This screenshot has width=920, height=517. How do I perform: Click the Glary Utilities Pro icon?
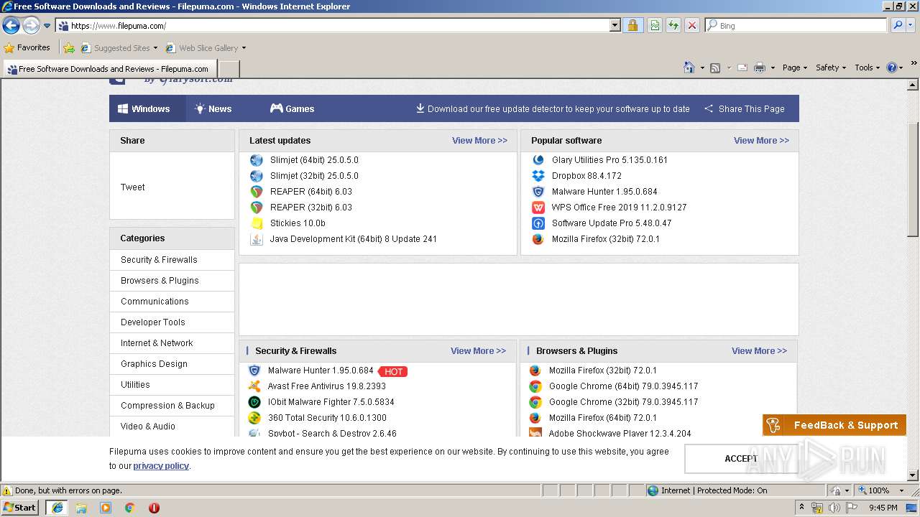538,160
